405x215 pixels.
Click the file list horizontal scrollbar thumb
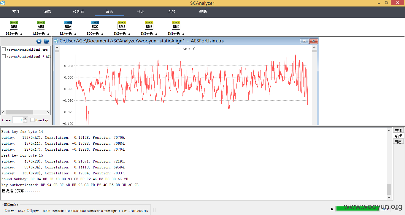click(x=19, y=112)
